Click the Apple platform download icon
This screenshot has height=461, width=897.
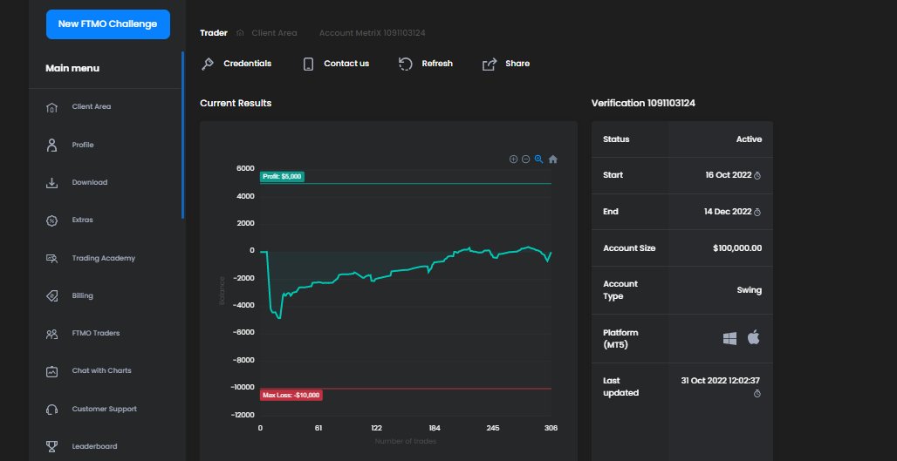[753, 337]
